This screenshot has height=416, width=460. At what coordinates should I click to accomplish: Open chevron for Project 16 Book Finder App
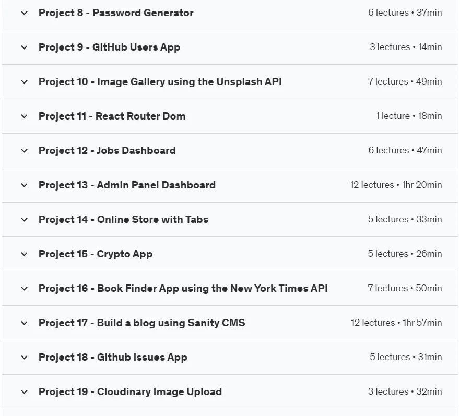25,289
